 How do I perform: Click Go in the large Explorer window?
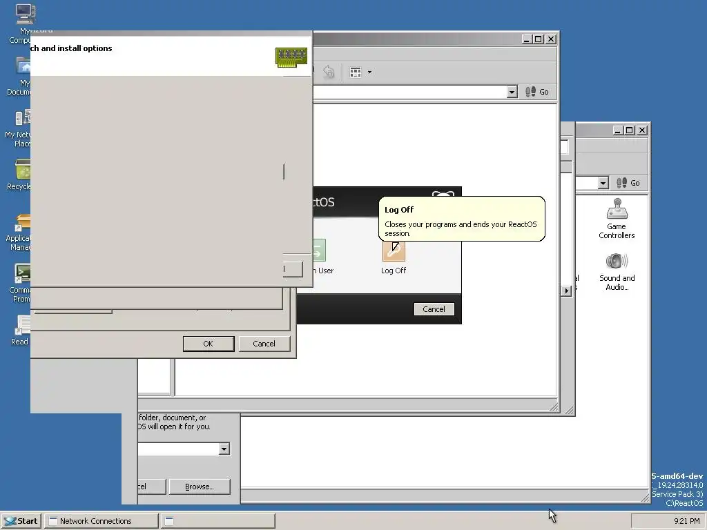coord(537,92)
